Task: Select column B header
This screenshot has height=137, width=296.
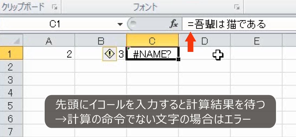Action: coord(101,40)
